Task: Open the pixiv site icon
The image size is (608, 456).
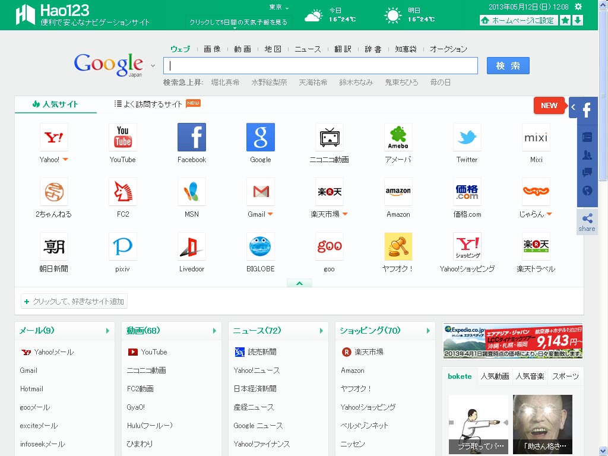Action: [122, 246]
